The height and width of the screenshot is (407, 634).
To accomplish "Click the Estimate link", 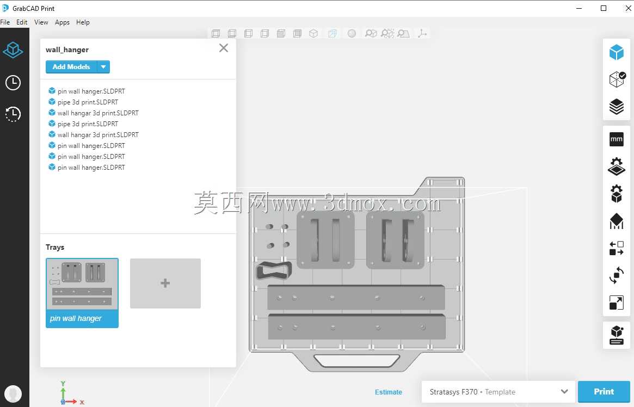I will (388, 392).
